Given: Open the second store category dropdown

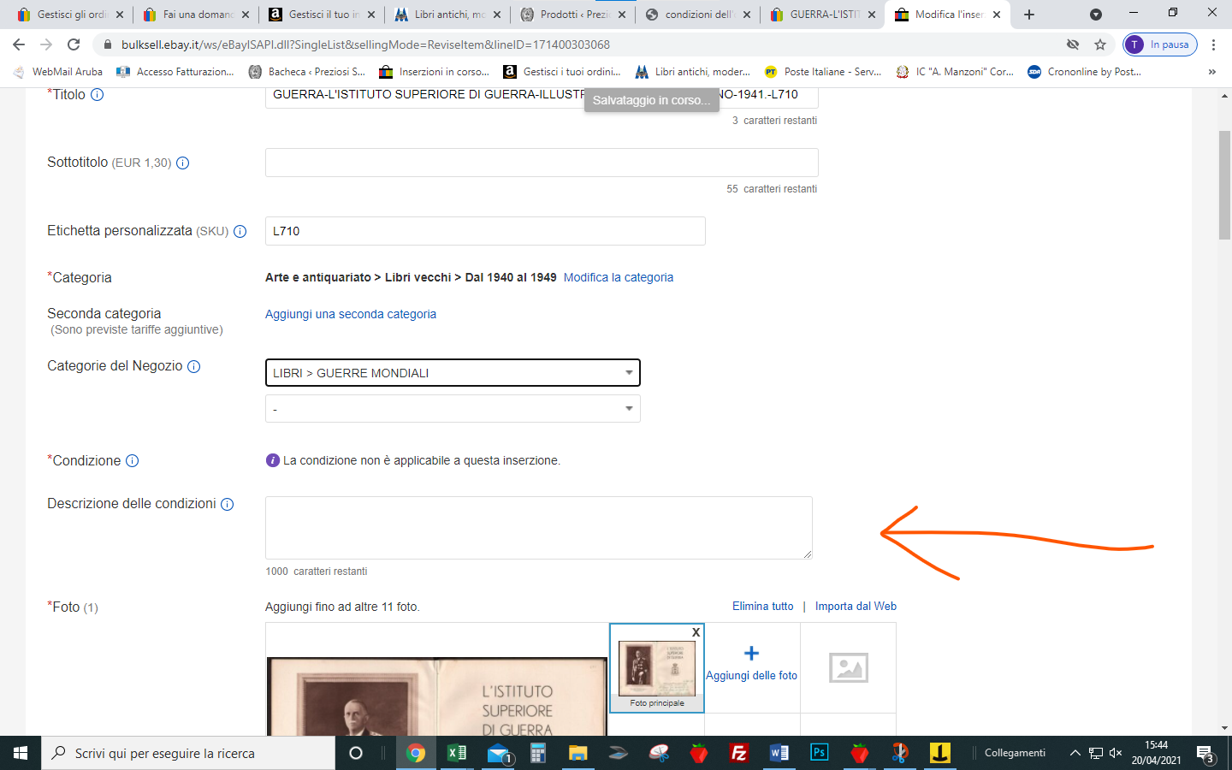Looking at the screenshot, I should click(x=453, y=409).
